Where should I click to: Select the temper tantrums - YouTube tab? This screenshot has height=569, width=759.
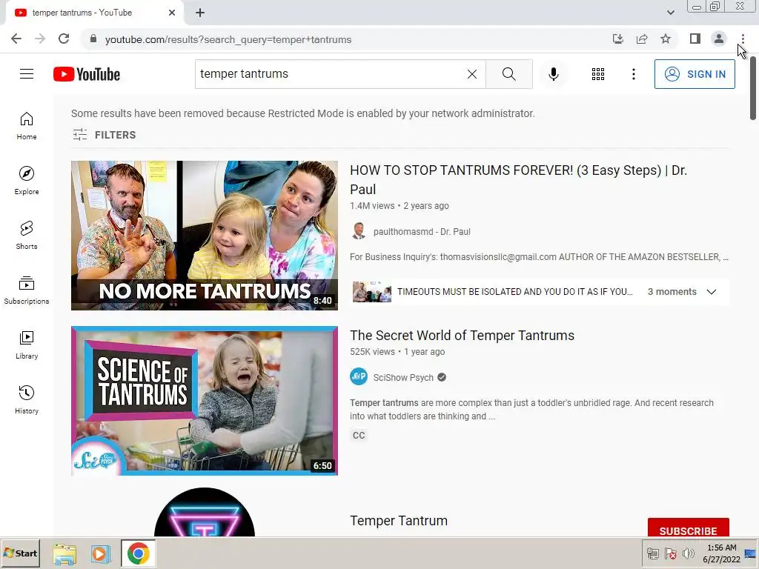pos(94,13)
